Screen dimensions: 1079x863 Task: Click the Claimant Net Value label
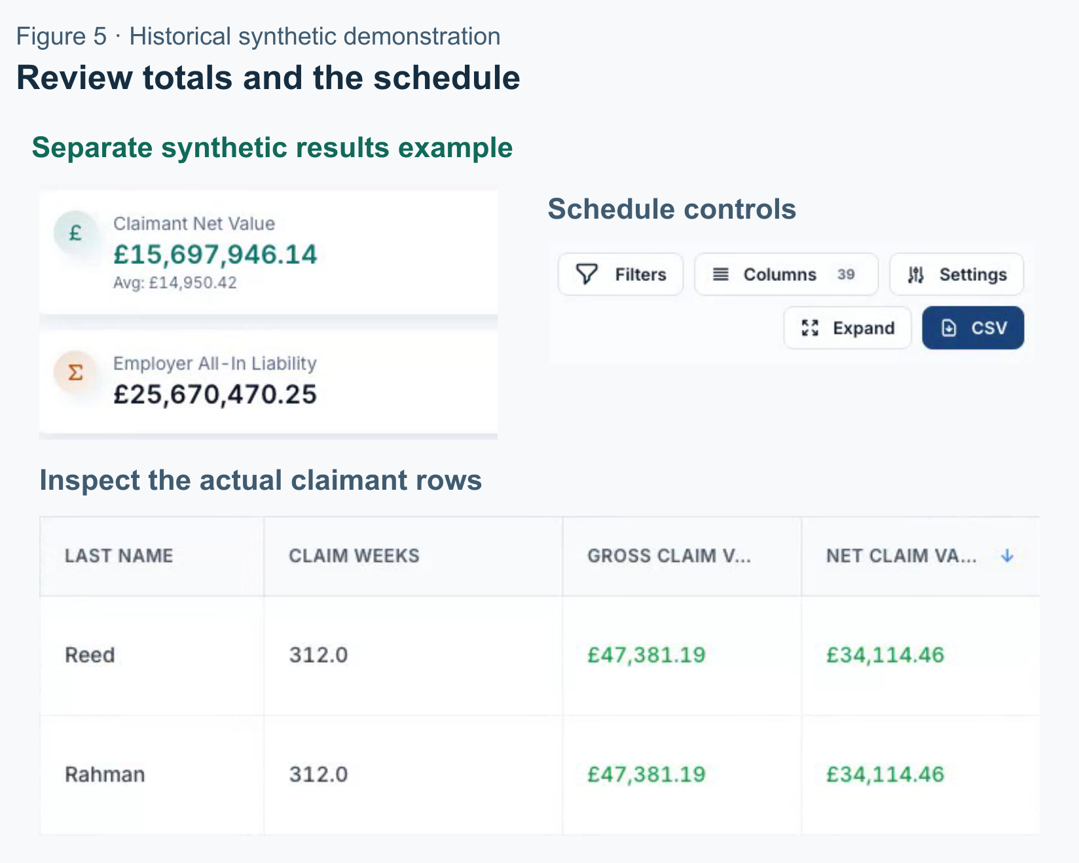pos(194,224)
